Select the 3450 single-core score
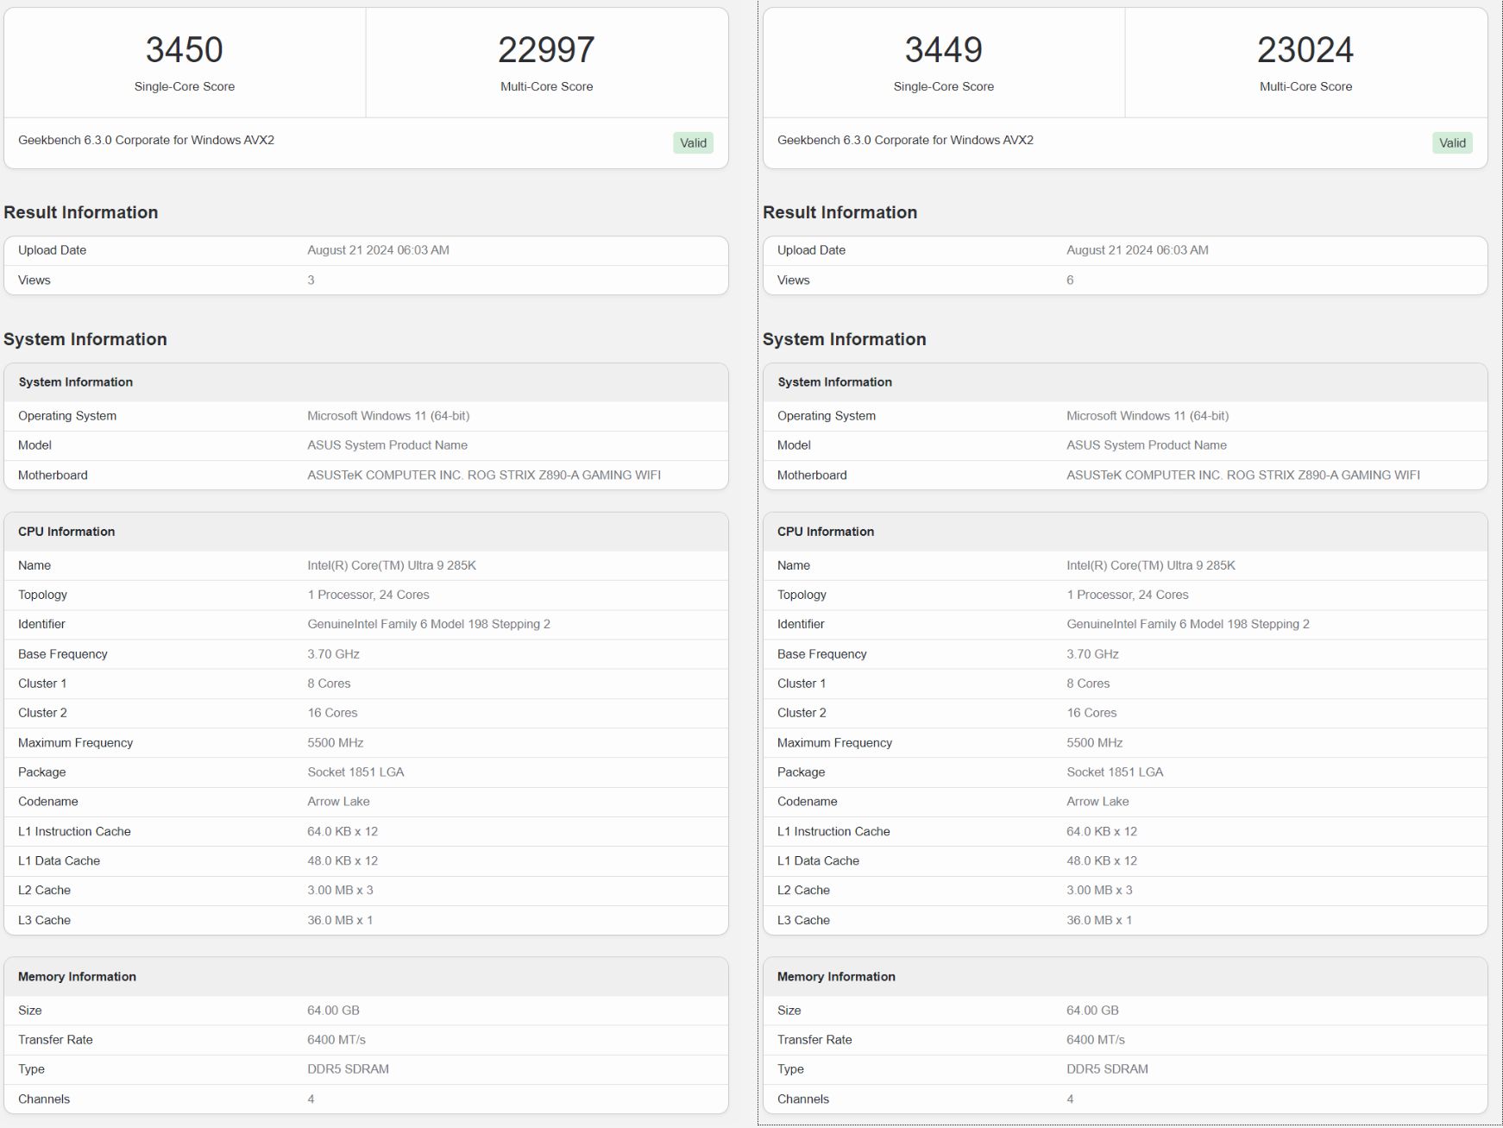 click(185, 50)
